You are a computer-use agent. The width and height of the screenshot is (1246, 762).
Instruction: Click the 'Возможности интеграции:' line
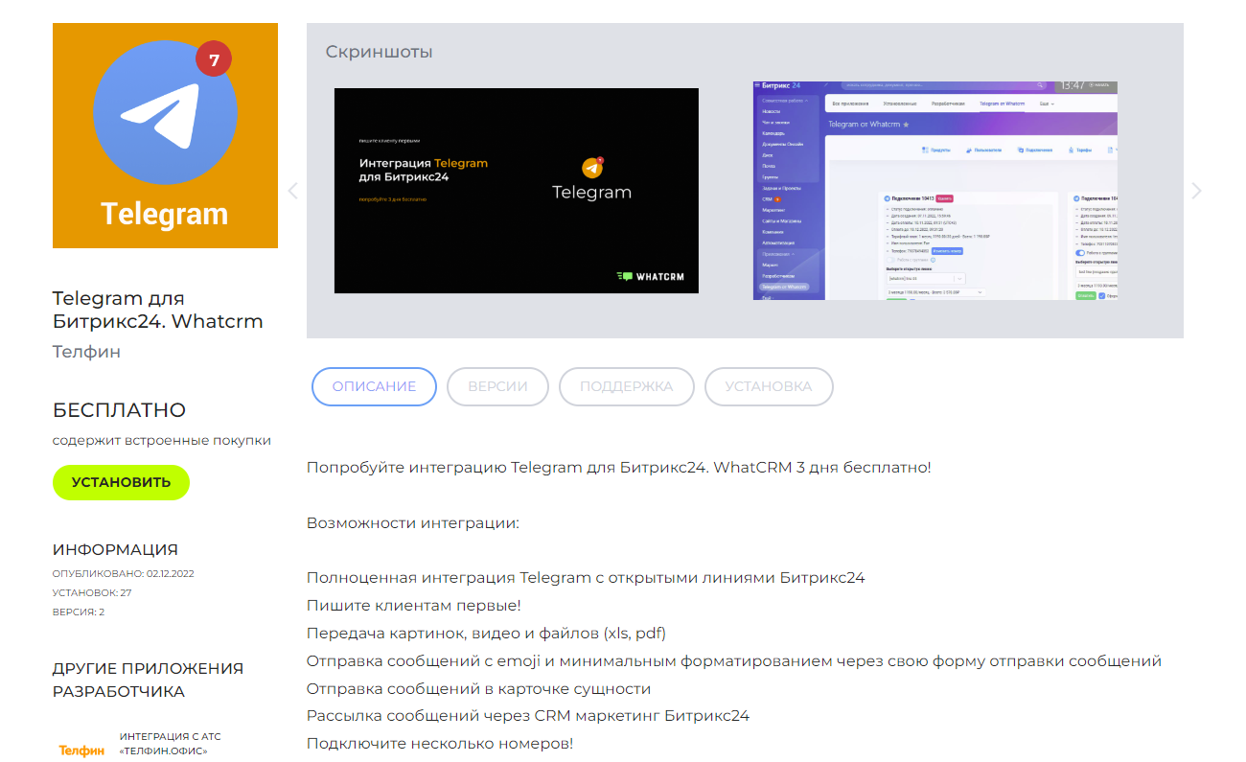(413, 523)
